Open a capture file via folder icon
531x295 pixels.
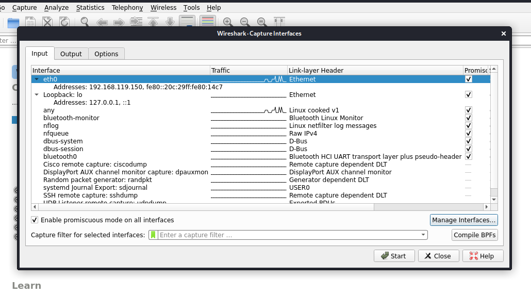[x=13, y=22]
